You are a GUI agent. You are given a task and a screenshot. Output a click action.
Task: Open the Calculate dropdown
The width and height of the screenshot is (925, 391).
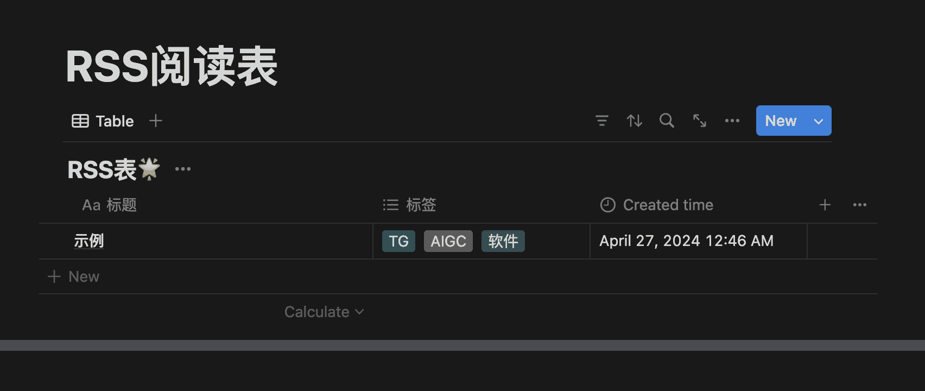324,312
